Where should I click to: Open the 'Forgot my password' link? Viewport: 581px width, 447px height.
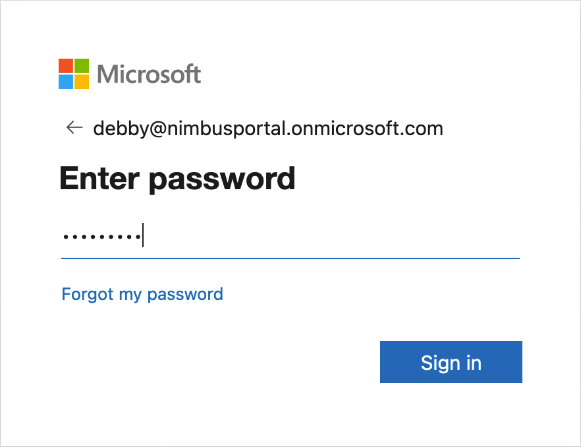pyautogui.click(x=142, y=294)
